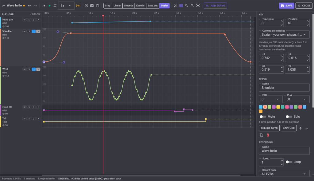The image size is (314, 181).
Task: Solo the Wrist track
Action: coord(29,69)
